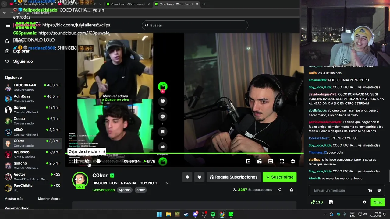This screenshot has width=390, height=219.
Task: Reload the page in the browser
Action: click(19, 13)
